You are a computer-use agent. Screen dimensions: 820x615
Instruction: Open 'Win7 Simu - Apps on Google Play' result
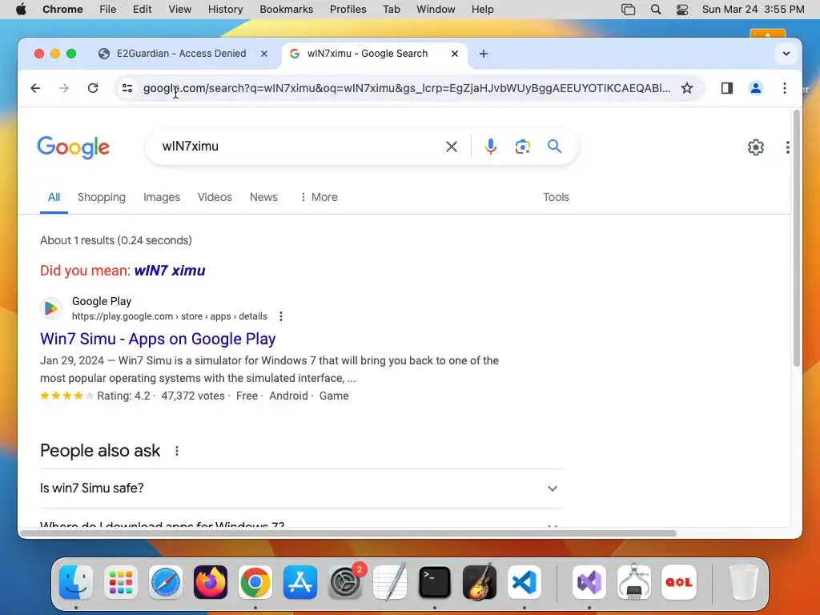pos(158,339)
